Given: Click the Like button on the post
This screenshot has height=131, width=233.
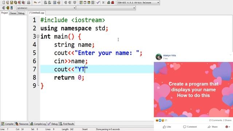Looking at the screenshot, I should (x=167, y=127).
